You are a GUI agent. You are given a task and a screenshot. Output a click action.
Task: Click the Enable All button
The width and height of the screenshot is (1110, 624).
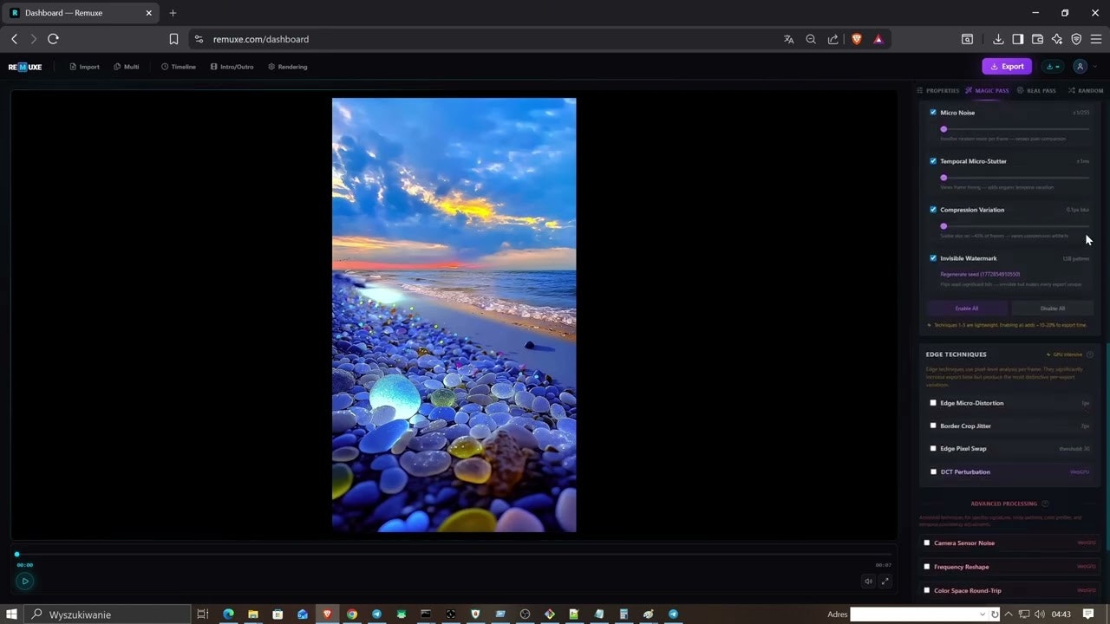click(966, 308)
